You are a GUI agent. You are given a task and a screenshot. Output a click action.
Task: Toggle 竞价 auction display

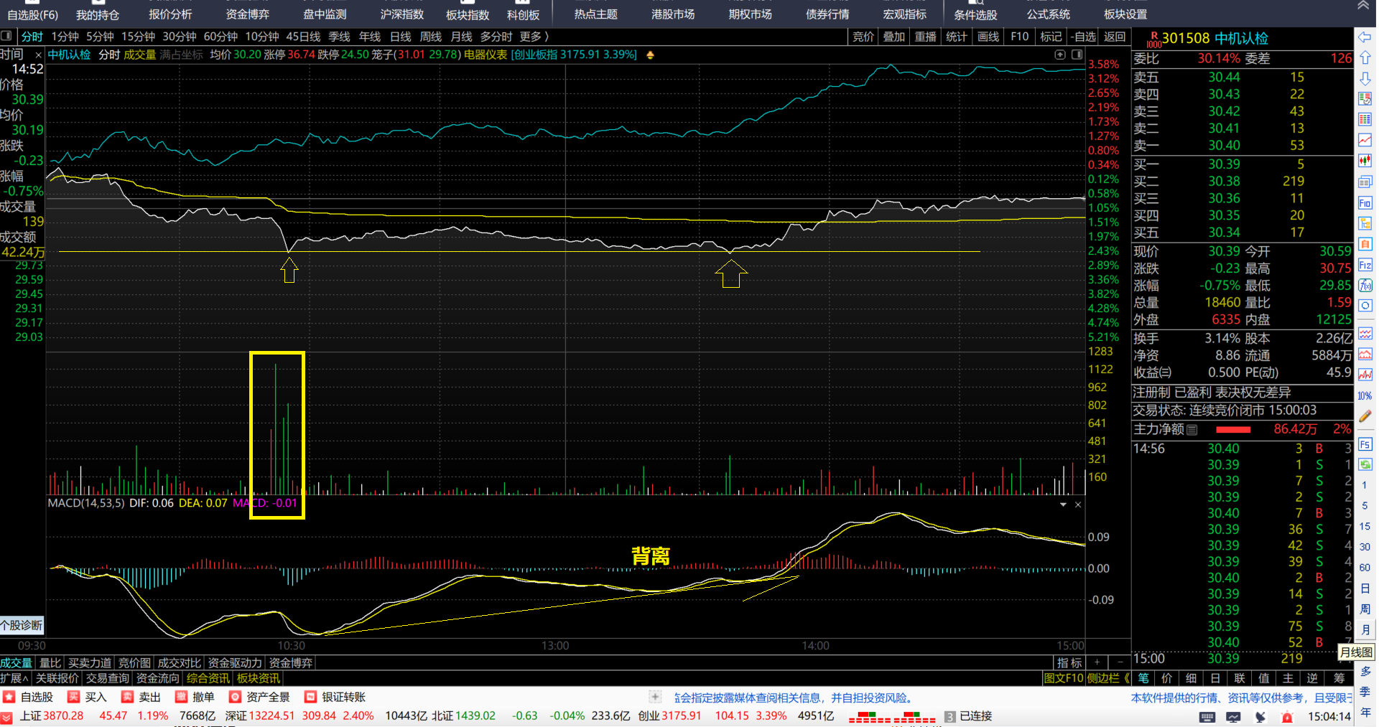coord(863,37)
